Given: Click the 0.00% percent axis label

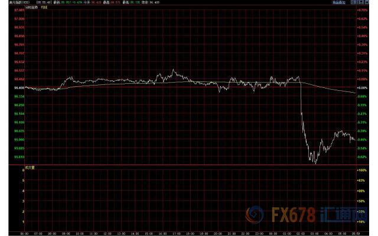Looking at the screenshot, I should (x=361, y=87).
